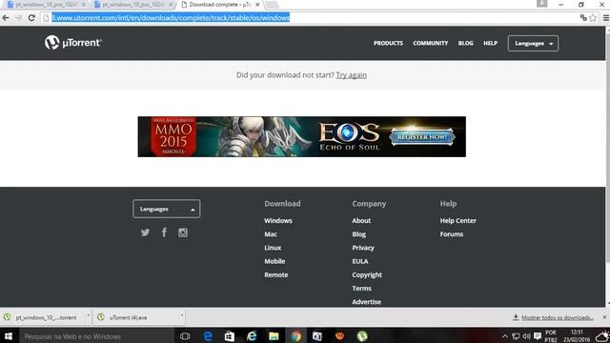Open Windows Start button

tap(9, 336)
